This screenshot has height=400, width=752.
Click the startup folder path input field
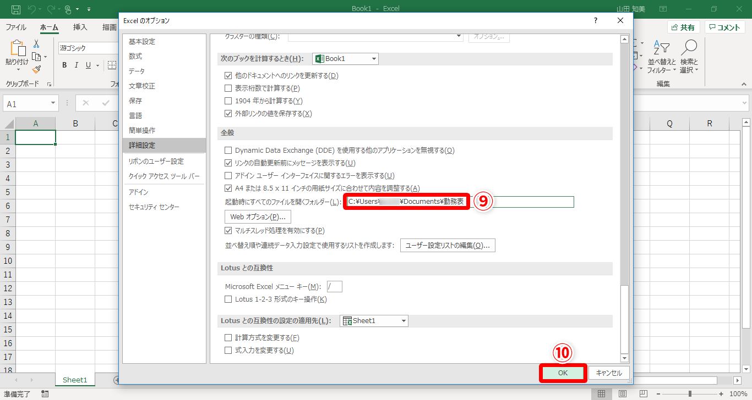point(460,202)
